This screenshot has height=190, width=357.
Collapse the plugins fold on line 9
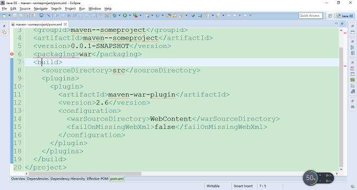[x=23, y=78]
